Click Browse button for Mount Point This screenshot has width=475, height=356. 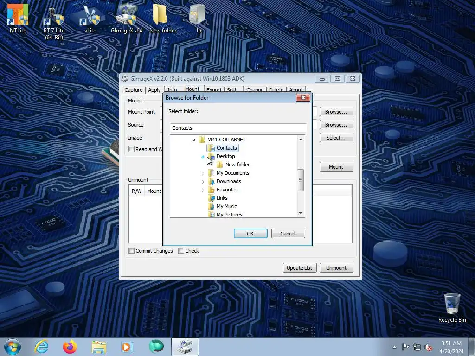pyautogui.click(x=336, y=112)
